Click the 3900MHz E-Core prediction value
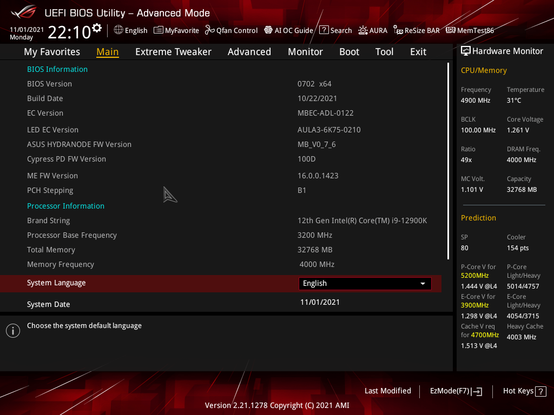The image size is (554, 415). [x=474, y=305]
